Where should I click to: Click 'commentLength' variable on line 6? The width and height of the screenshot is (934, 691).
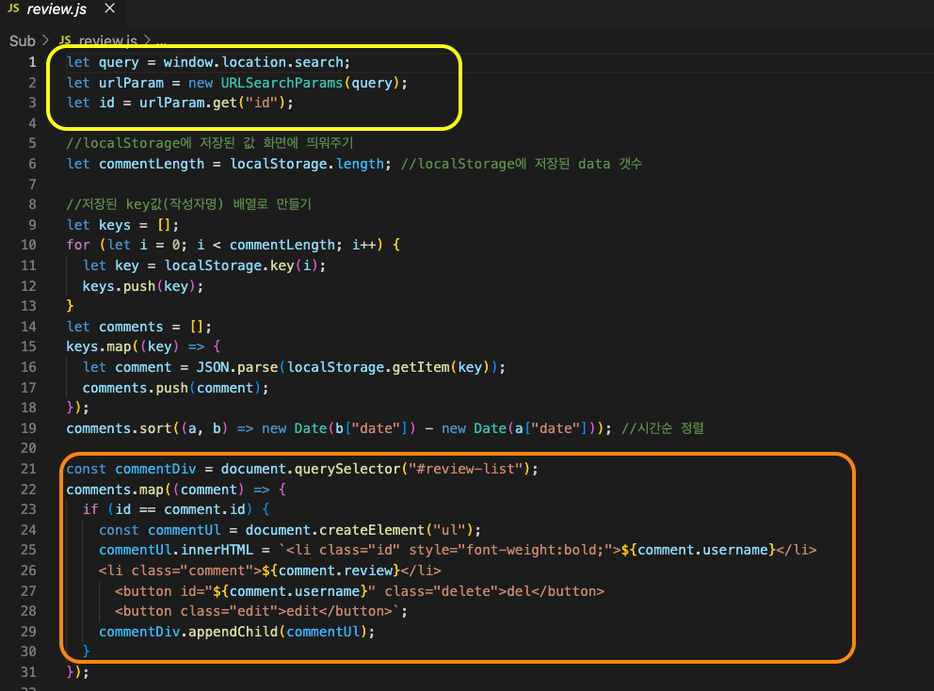click(152, 164)
